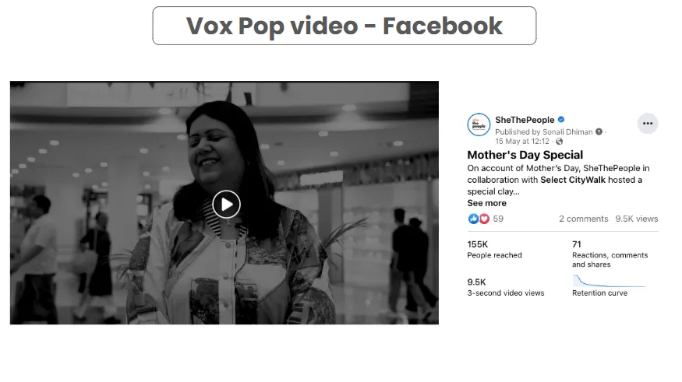Image resolution: width=682 pixels, height=382 pixels.
Task: Open the 59 reactions list
Action: point(498,219)
